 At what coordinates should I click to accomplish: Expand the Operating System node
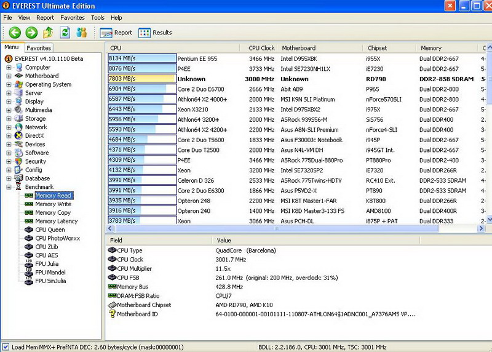coord(9,84)
